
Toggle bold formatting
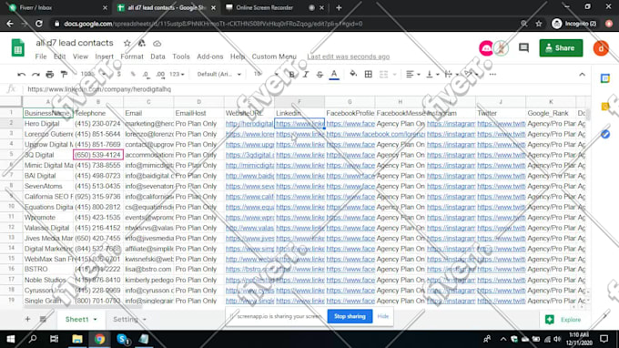(291, 75)
